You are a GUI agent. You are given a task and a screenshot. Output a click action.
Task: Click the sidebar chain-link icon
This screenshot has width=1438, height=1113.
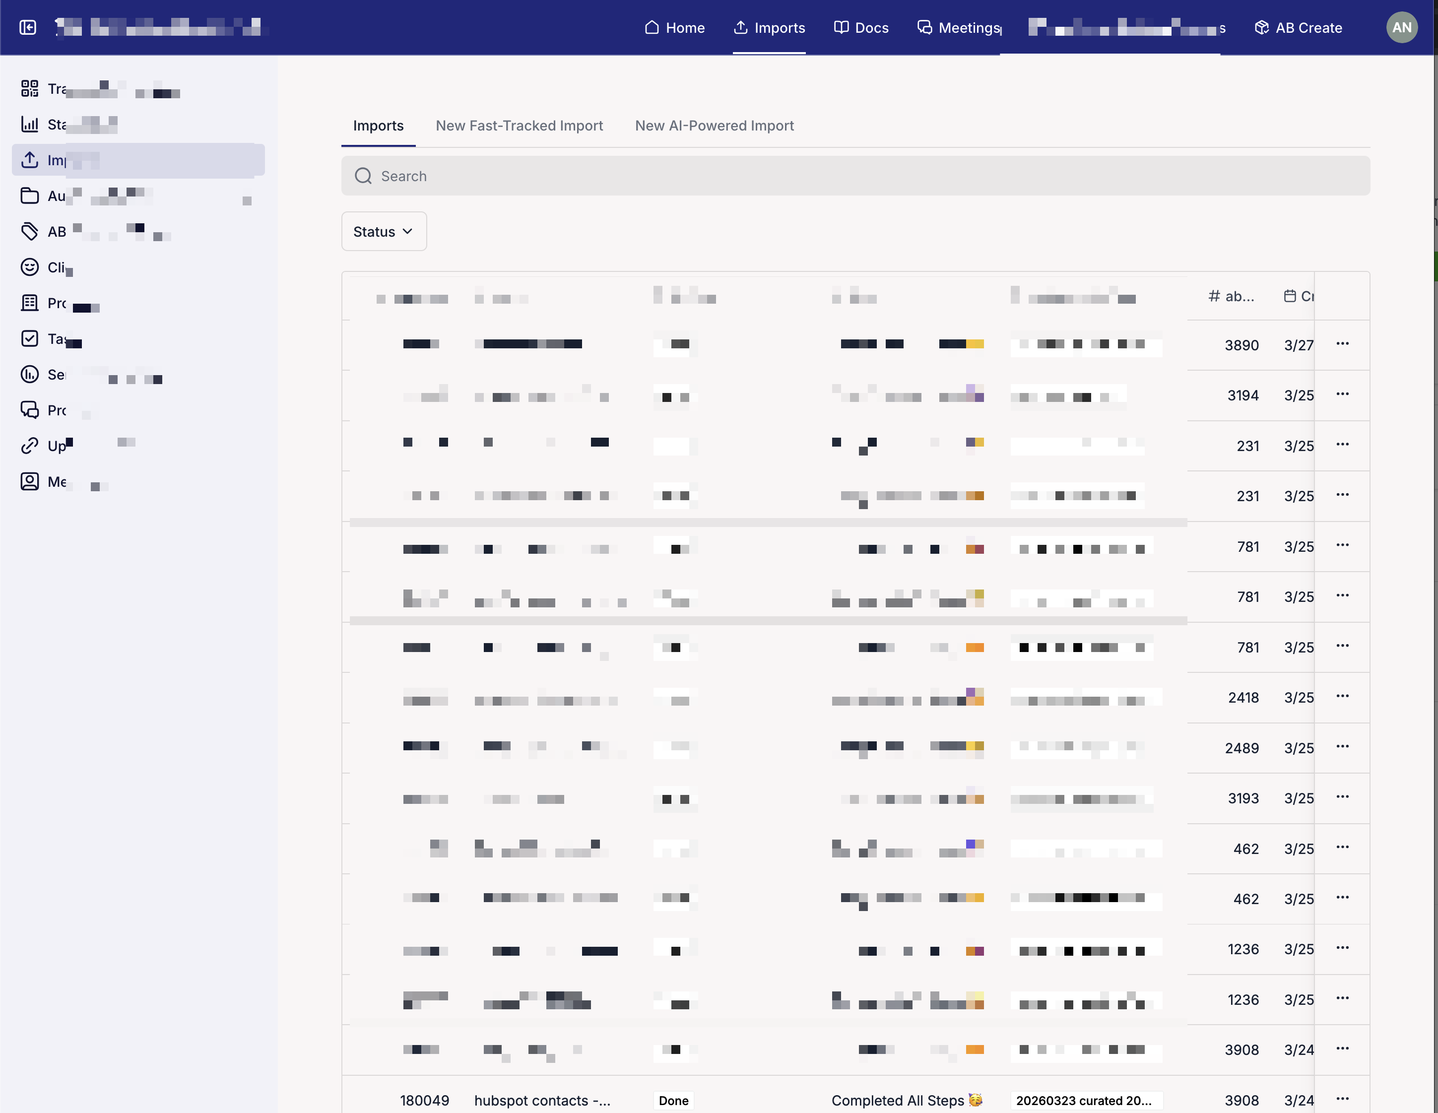(x=30, y=446)
